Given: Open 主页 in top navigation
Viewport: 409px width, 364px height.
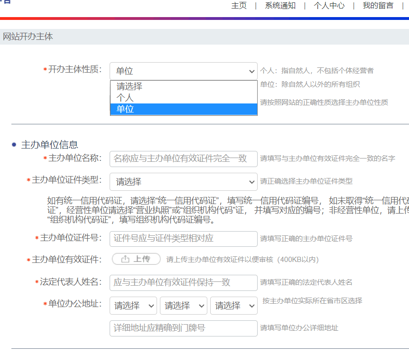Looking at the screenshot, I should tap(239, 6).
